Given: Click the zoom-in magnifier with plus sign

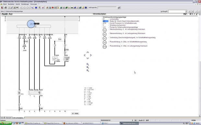Looking at the screenshot, I should pos(88,67).
